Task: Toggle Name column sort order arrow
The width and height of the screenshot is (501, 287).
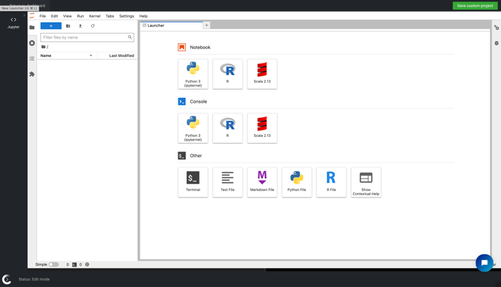Action: (x=91, y=55)
